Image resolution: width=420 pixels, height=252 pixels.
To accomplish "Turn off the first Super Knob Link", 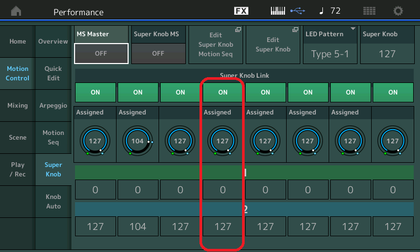I will tap(95, 92).
